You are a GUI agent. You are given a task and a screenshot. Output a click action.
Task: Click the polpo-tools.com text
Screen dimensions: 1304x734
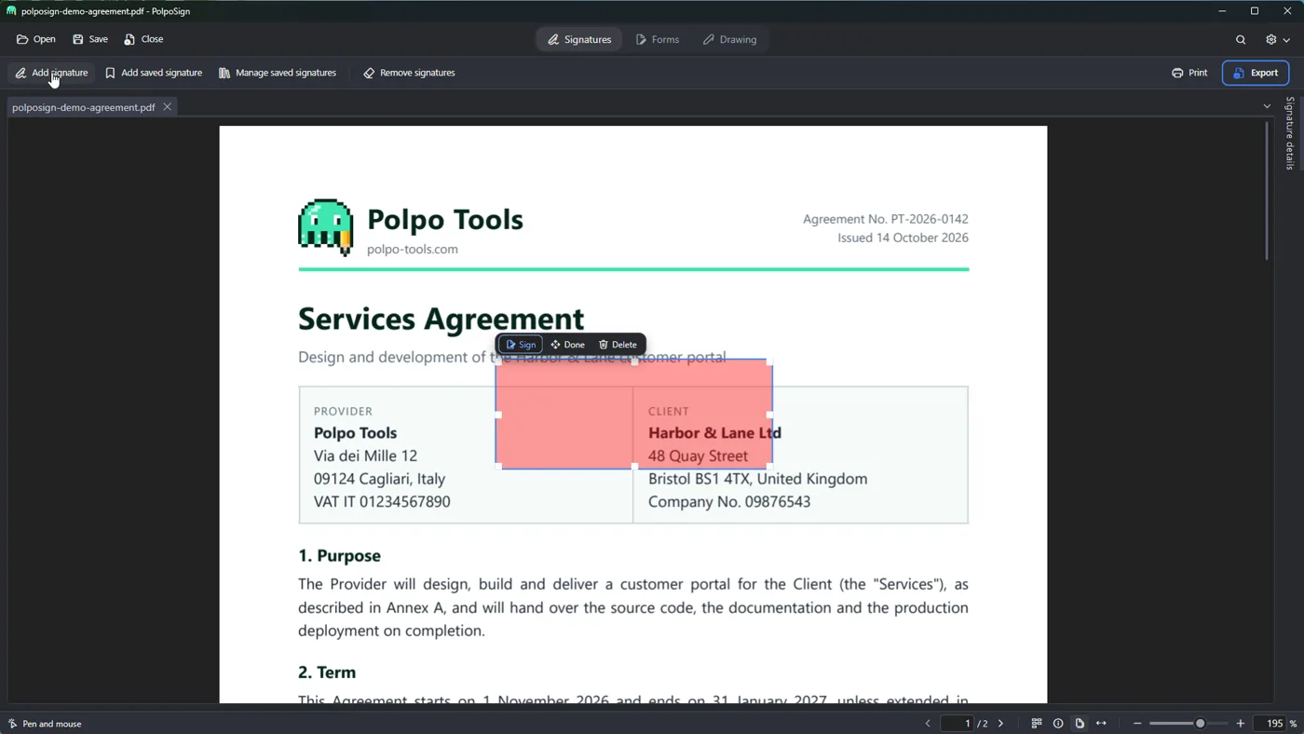413,249
